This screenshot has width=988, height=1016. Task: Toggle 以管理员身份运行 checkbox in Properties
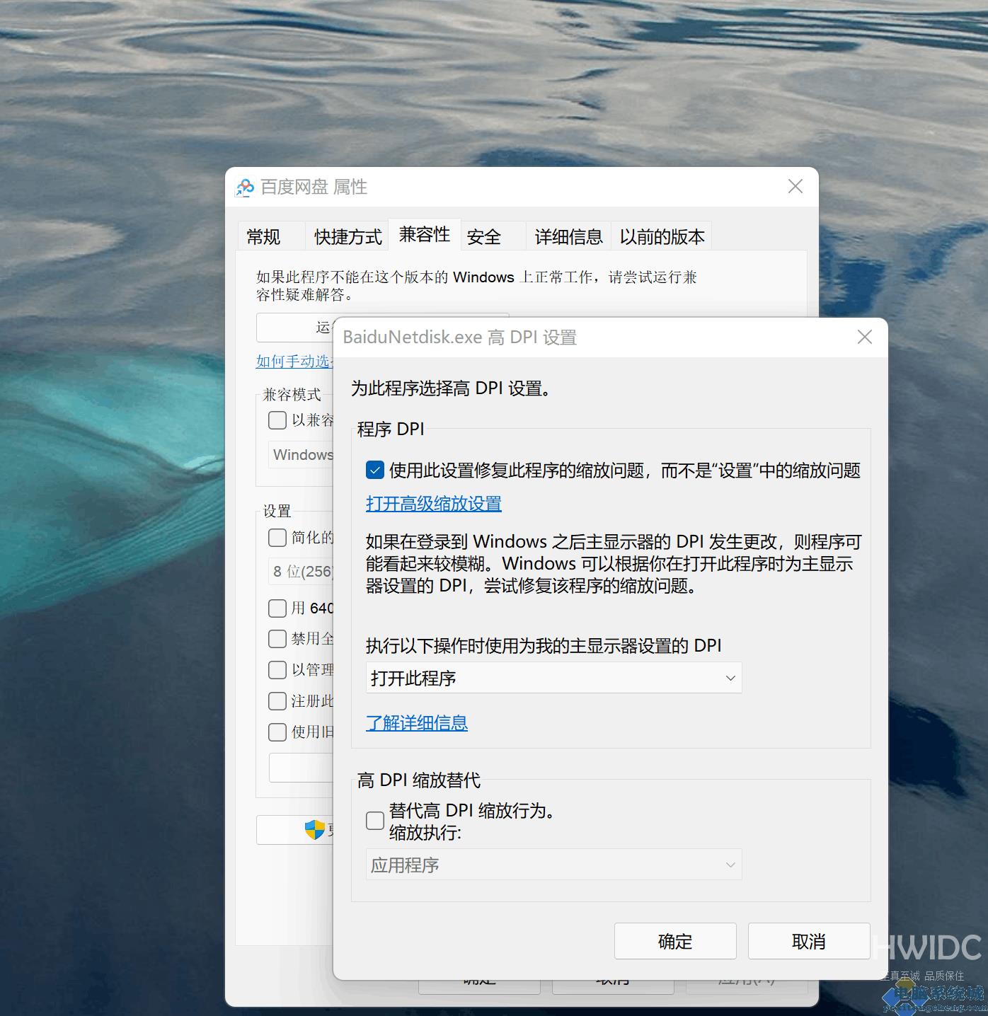[277, 670]
